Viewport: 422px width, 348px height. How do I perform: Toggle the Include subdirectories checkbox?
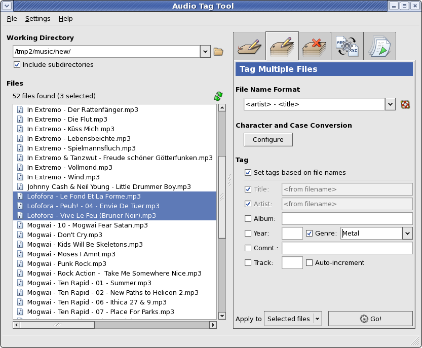(17, 65)
